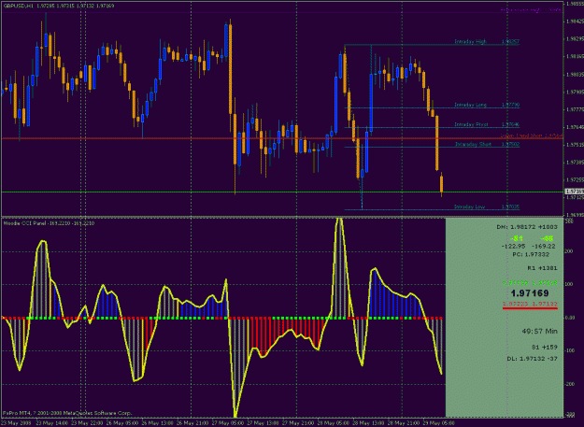Click the 1.97255 price axis label
The height and width of the screenshot is (427, 584).
[x=575, y=179]
